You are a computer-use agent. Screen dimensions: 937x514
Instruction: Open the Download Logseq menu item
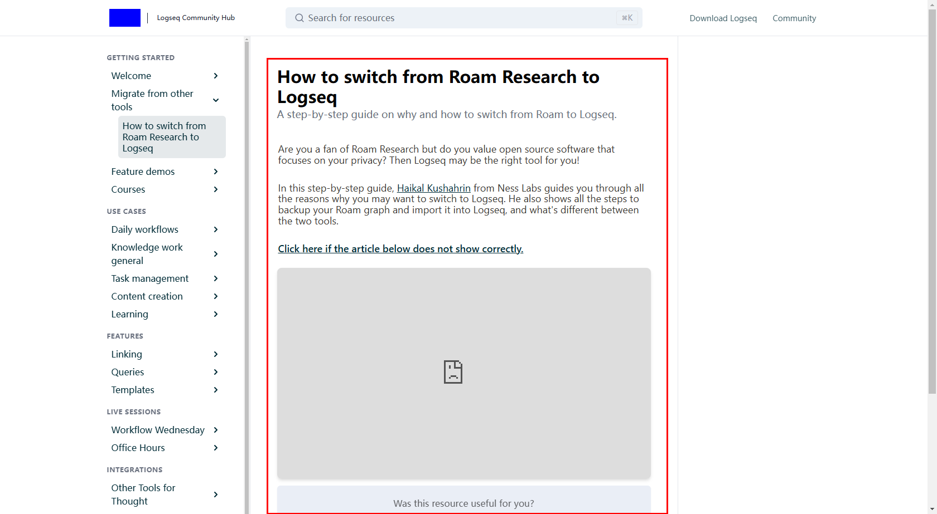(x=723, y=18)
